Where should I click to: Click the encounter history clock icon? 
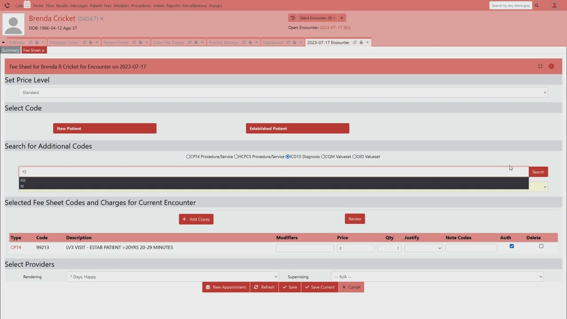(293, 18)
